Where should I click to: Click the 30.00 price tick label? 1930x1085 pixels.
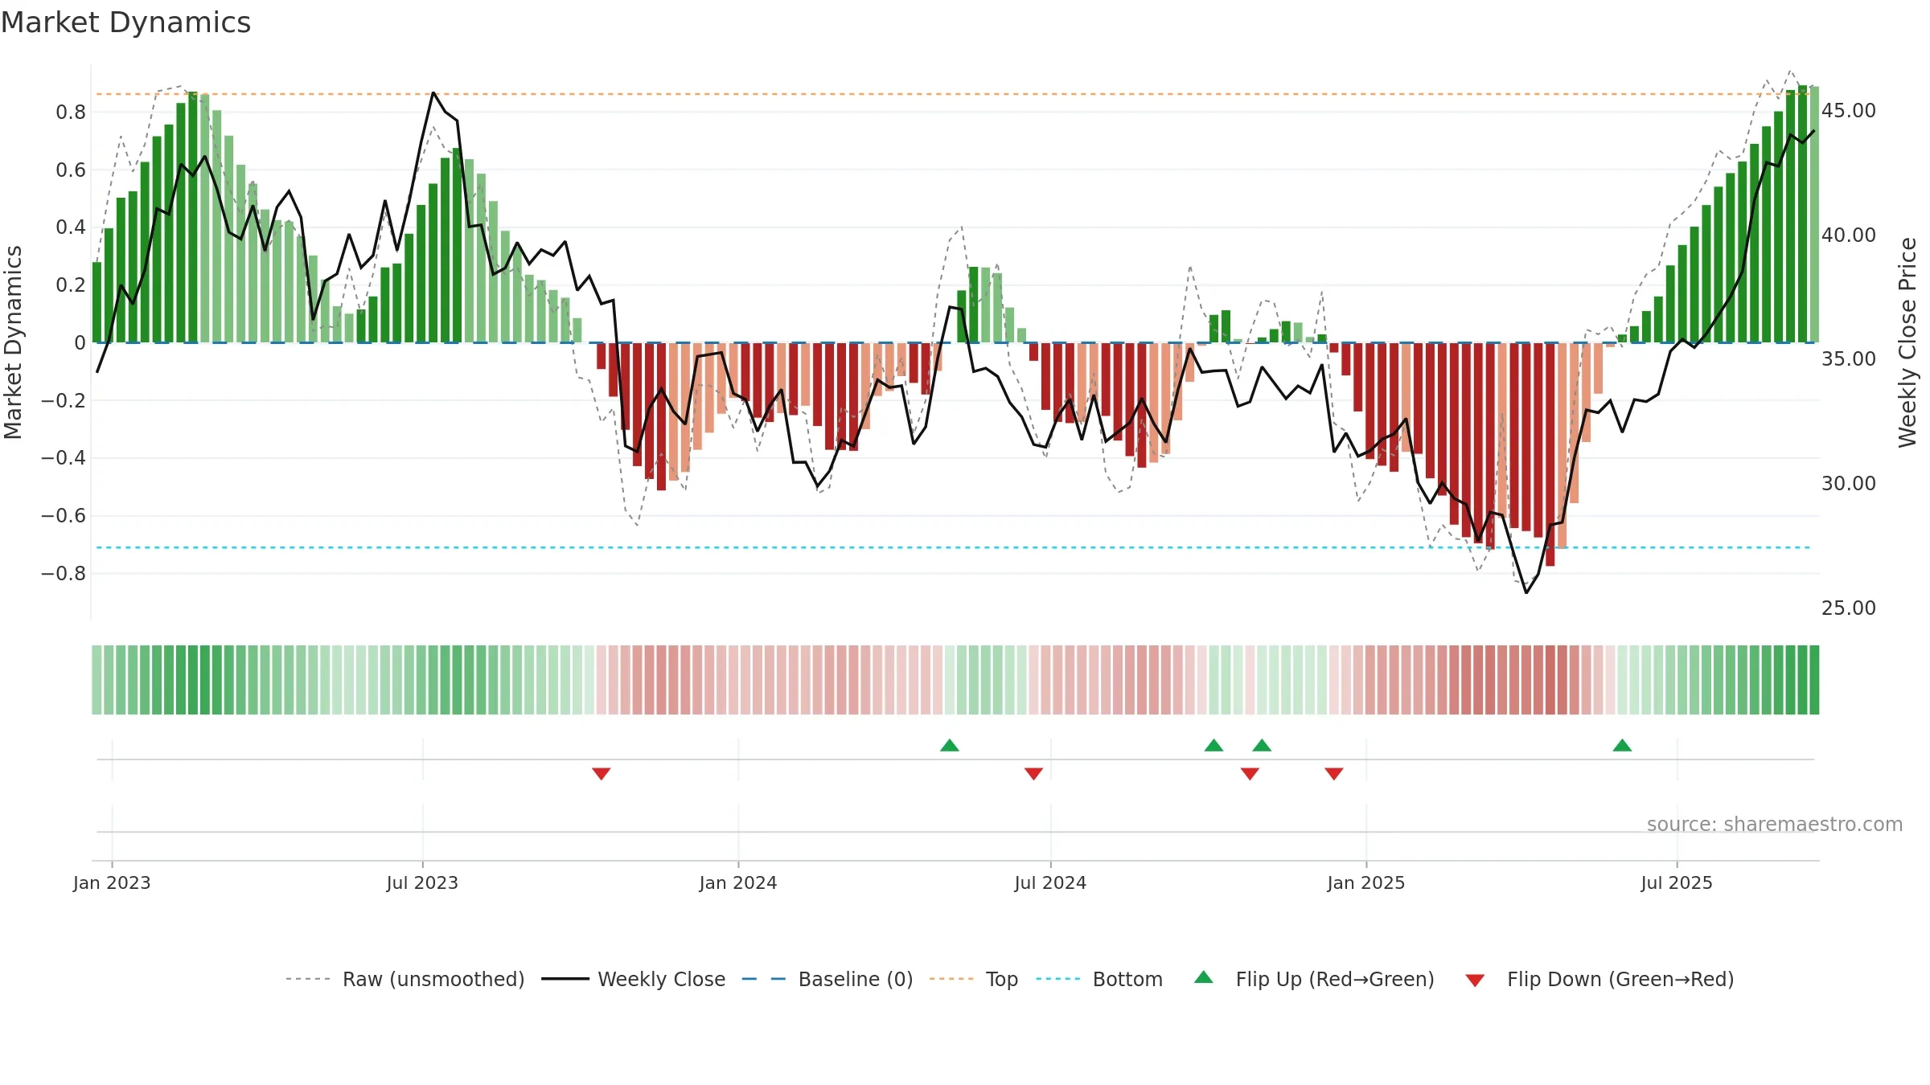[1849, 483]
